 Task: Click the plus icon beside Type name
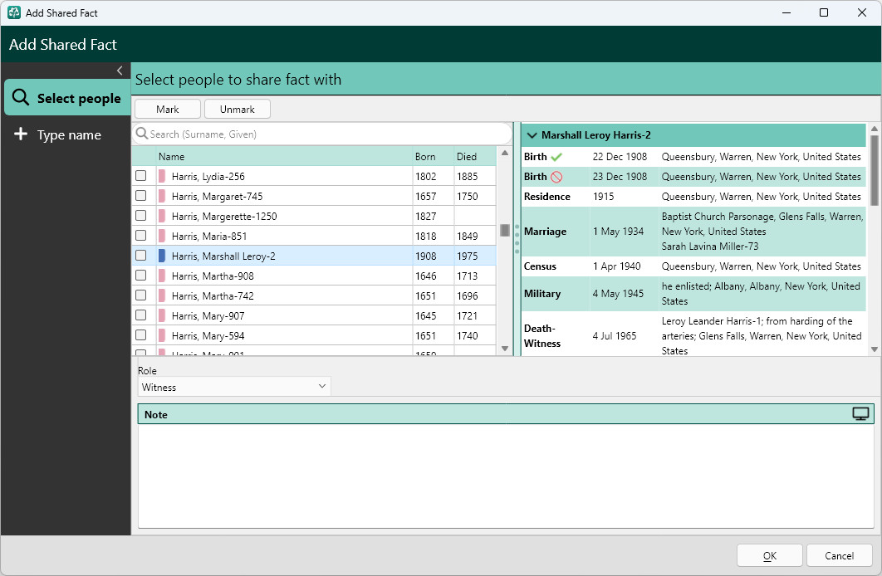21,134
